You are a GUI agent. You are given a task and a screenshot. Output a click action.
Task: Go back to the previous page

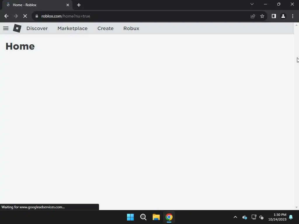click(x=6, y=16)
